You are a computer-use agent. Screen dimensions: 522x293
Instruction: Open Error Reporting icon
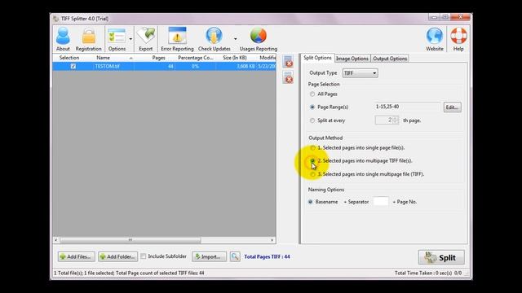[177, 36]
